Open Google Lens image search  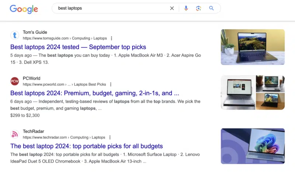(198, 8)
